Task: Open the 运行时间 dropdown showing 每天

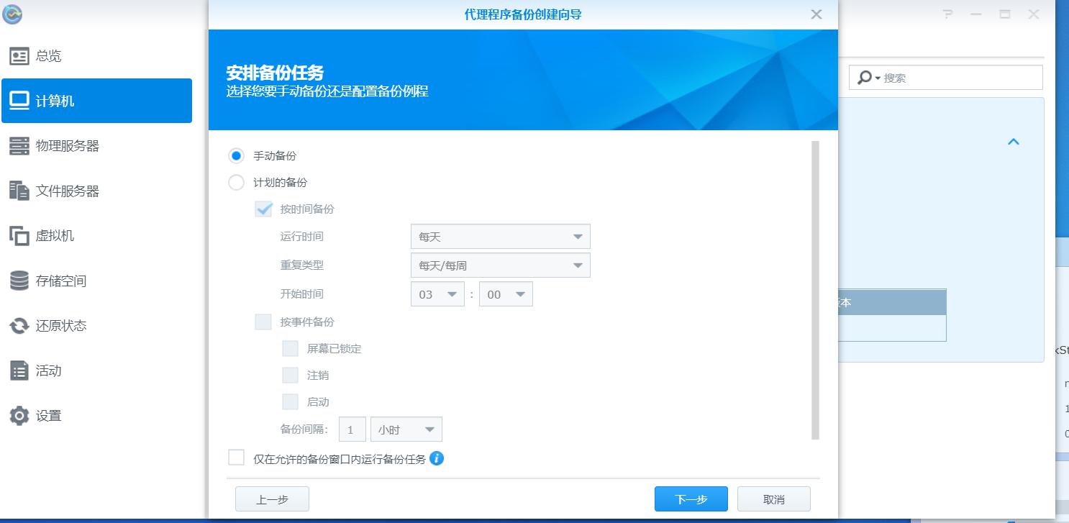Action: [x=500, y=236]
